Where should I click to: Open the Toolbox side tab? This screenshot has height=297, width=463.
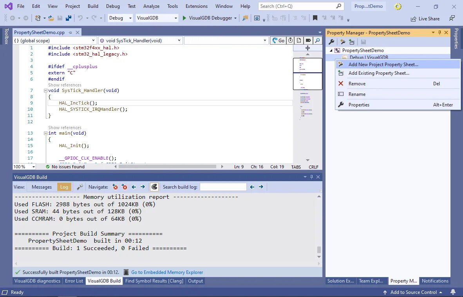tap(6, 36)
